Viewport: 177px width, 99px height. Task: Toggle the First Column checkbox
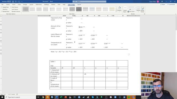pyautogui.click(x=11, y=7)
